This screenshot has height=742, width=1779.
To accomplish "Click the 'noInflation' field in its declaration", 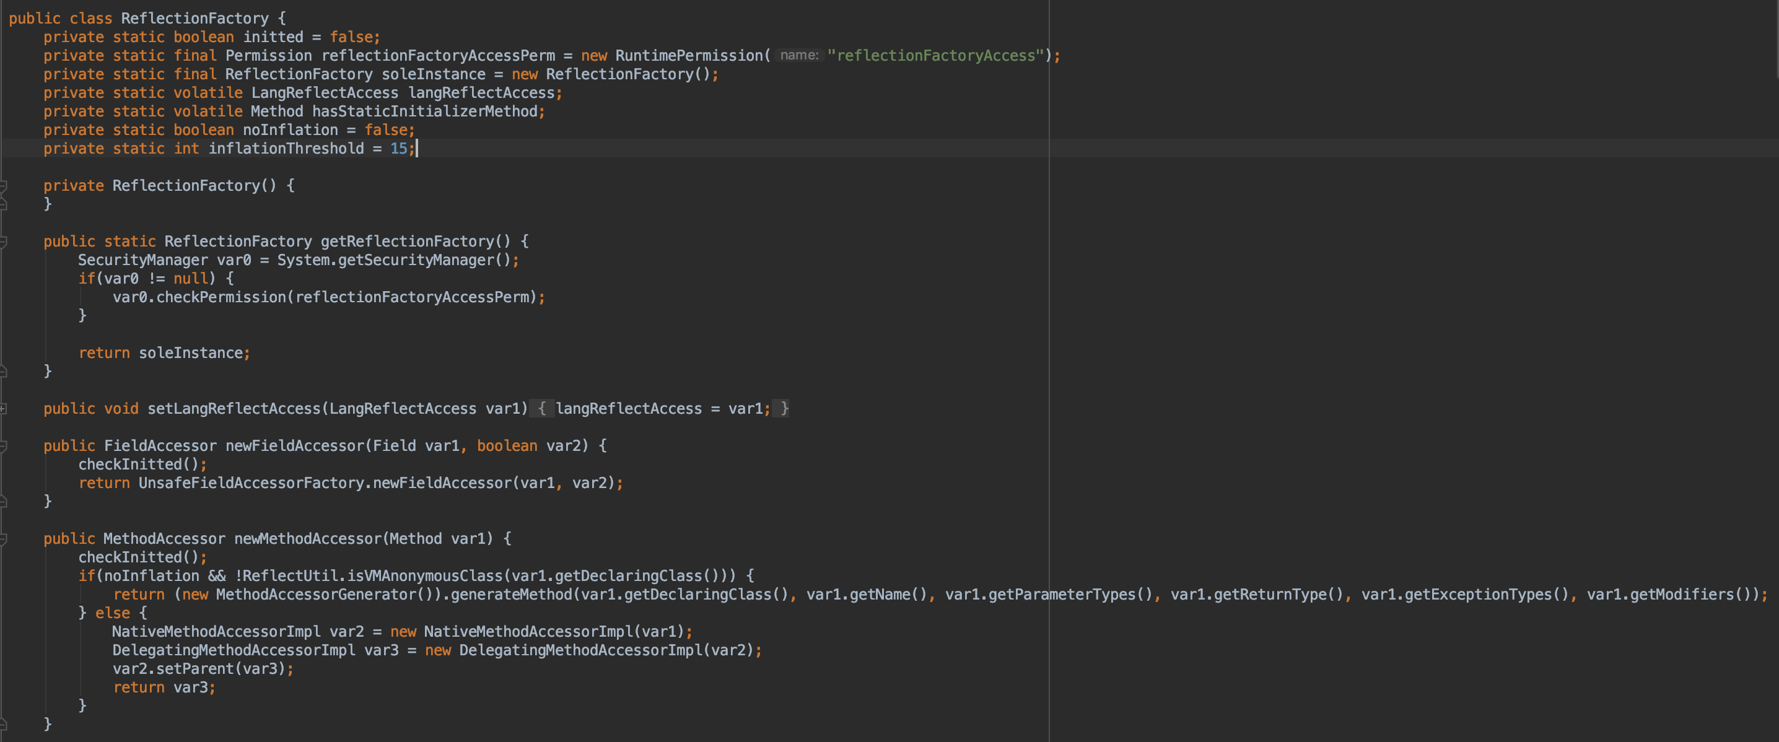I will (290, 131).
